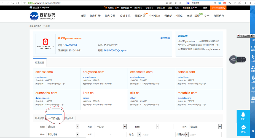This screenshot has height=138, width=255.
Task: Open the agent person icon in the right sidebar
Action: click(x=253, y=67)
